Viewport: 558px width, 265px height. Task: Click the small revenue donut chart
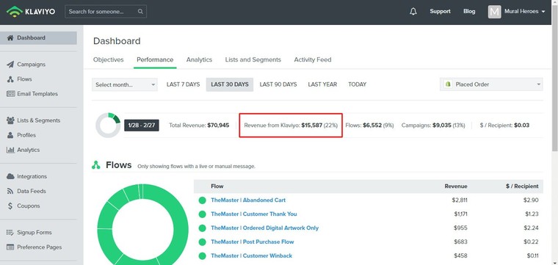point(108,126)
